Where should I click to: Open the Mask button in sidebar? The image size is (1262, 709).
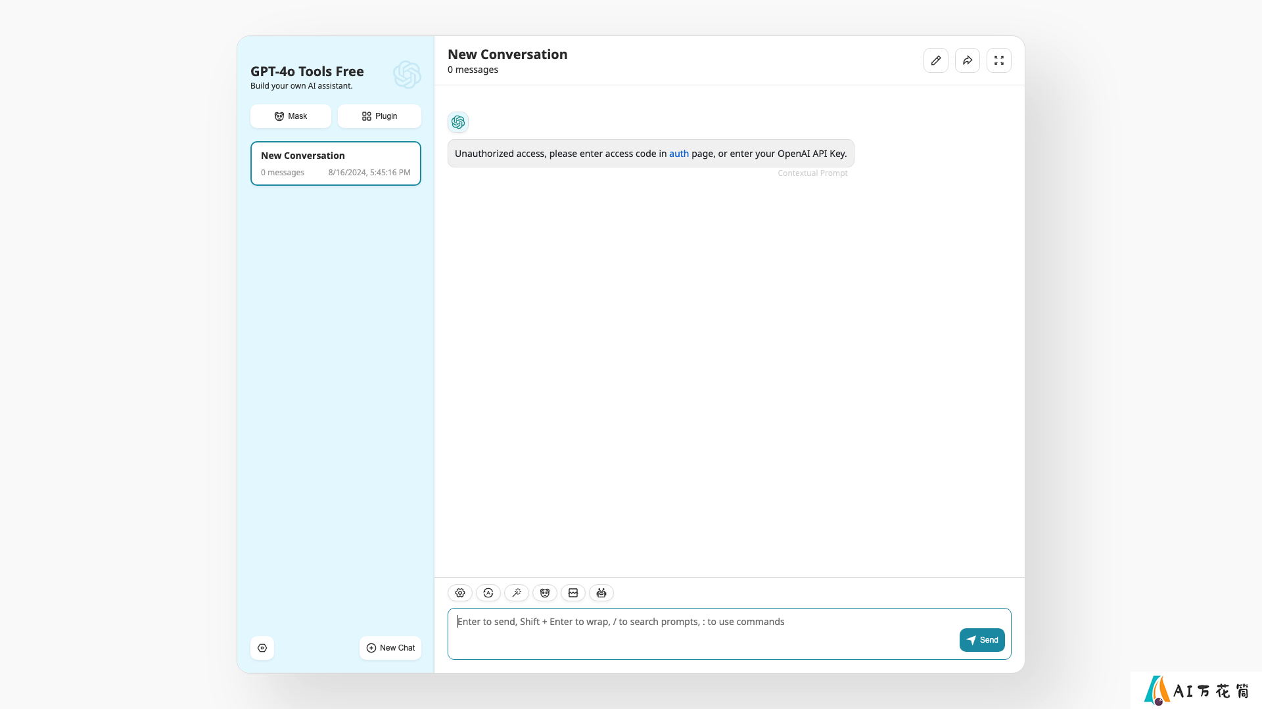point(291,116)
